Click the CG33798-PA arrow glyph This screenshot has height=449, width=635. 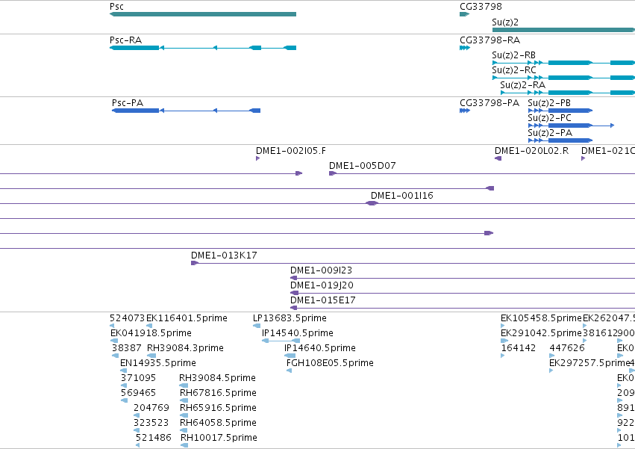coord(465,111)
